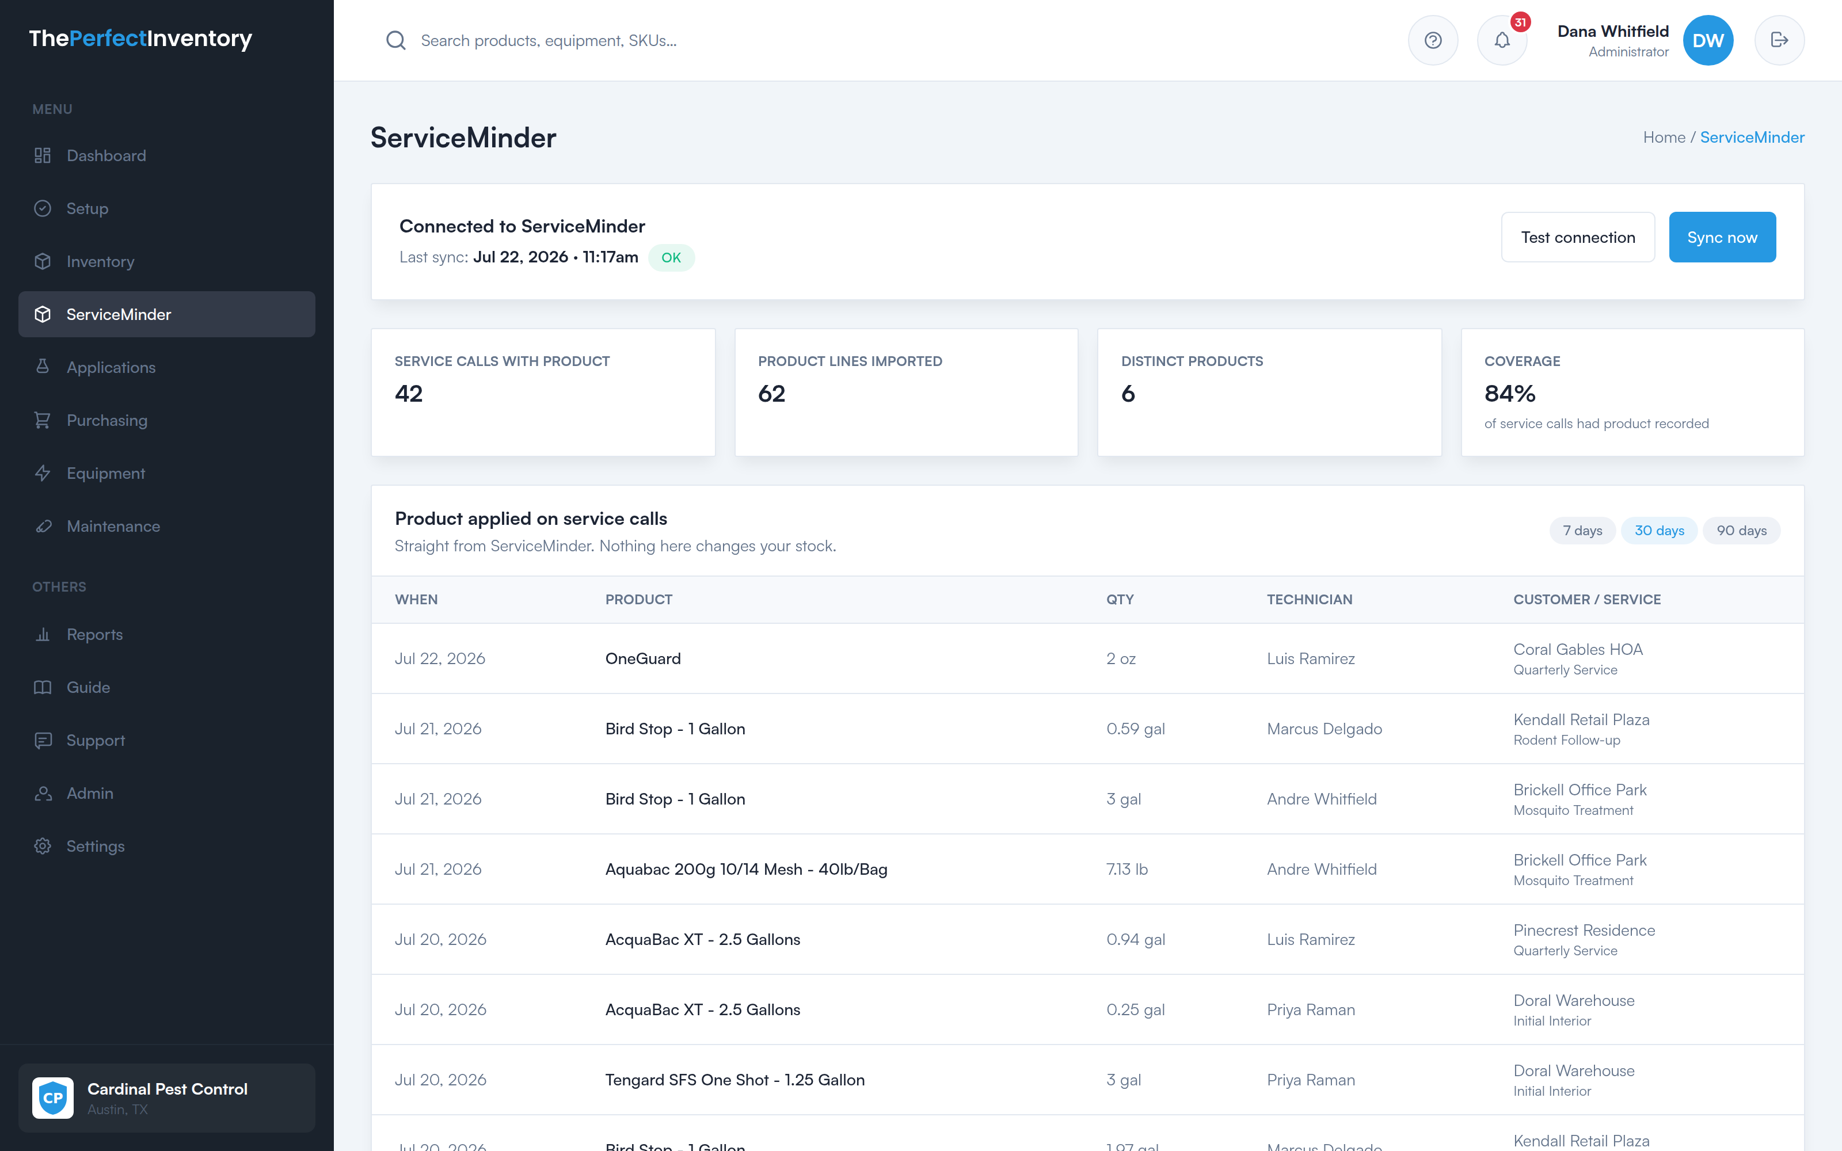Navigate to Equipment page
Screen dimensions: 1842x1151
click(x=167, y=472)
